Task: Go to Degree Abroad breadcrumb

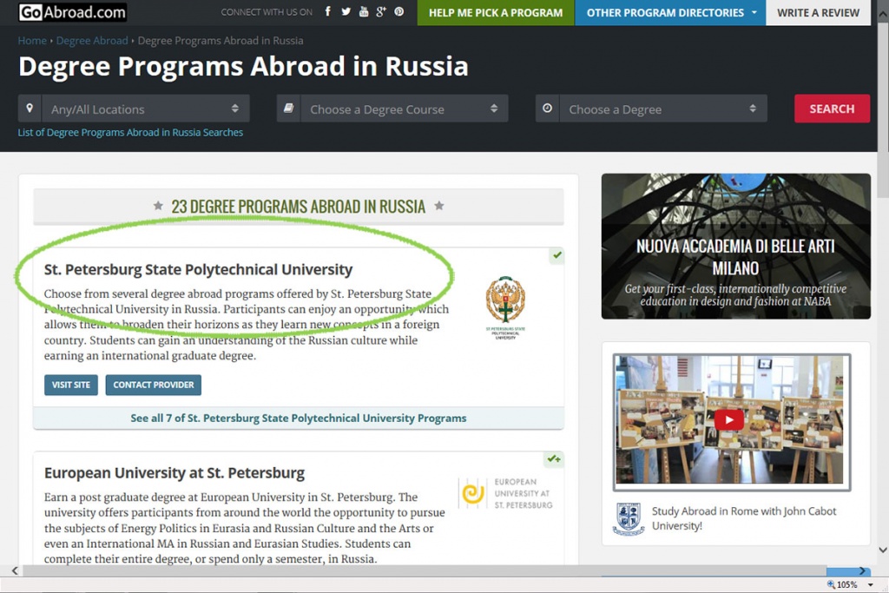Action: [x=92, y=41]
